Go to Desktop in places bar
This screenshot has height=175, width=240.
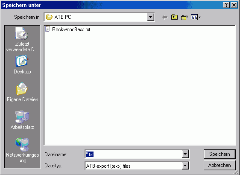click(22, 64)
